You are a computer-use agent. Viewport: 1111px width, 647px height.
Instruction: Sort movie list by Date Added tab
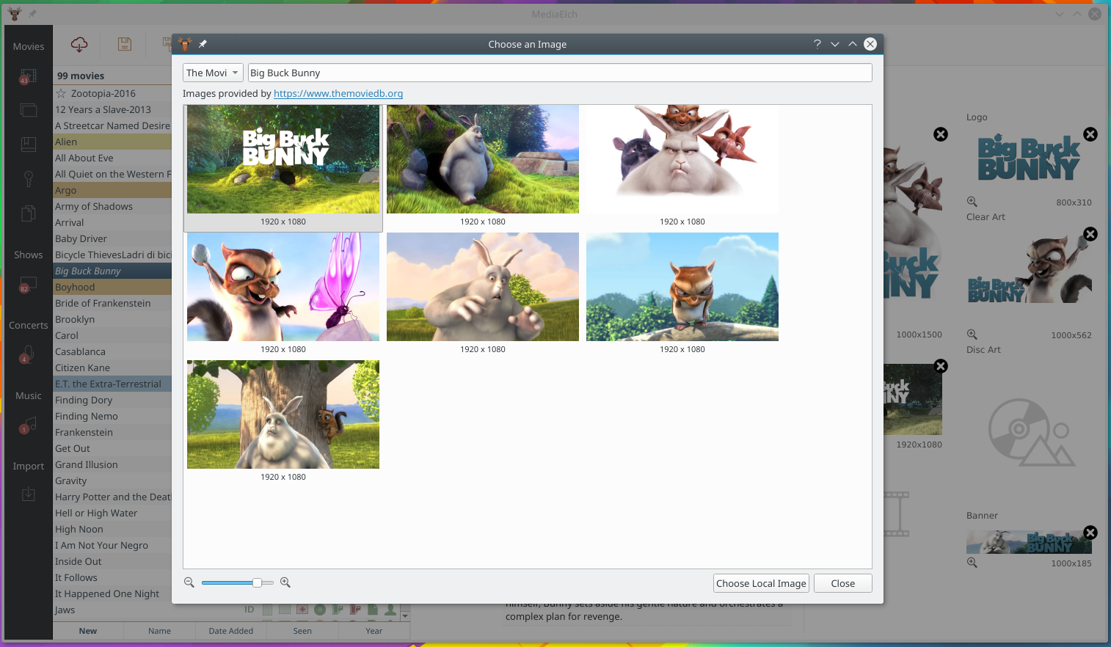coord(231,631)
